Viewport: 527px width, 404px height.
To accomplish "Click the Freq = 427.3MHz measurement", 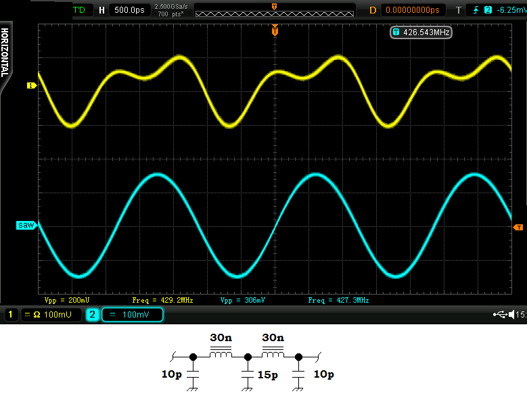I will point(338,300).
